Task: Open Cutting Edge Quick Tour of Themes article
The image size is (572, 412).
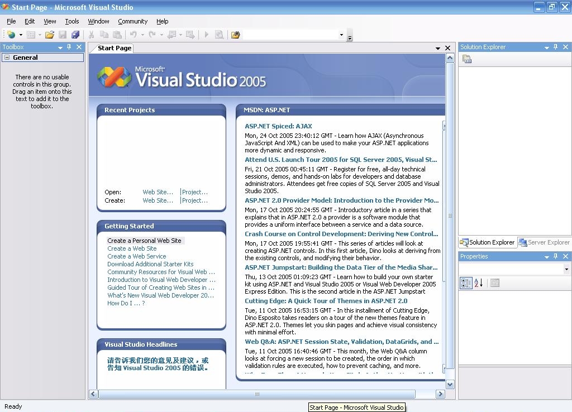Action: coord(326,301)
